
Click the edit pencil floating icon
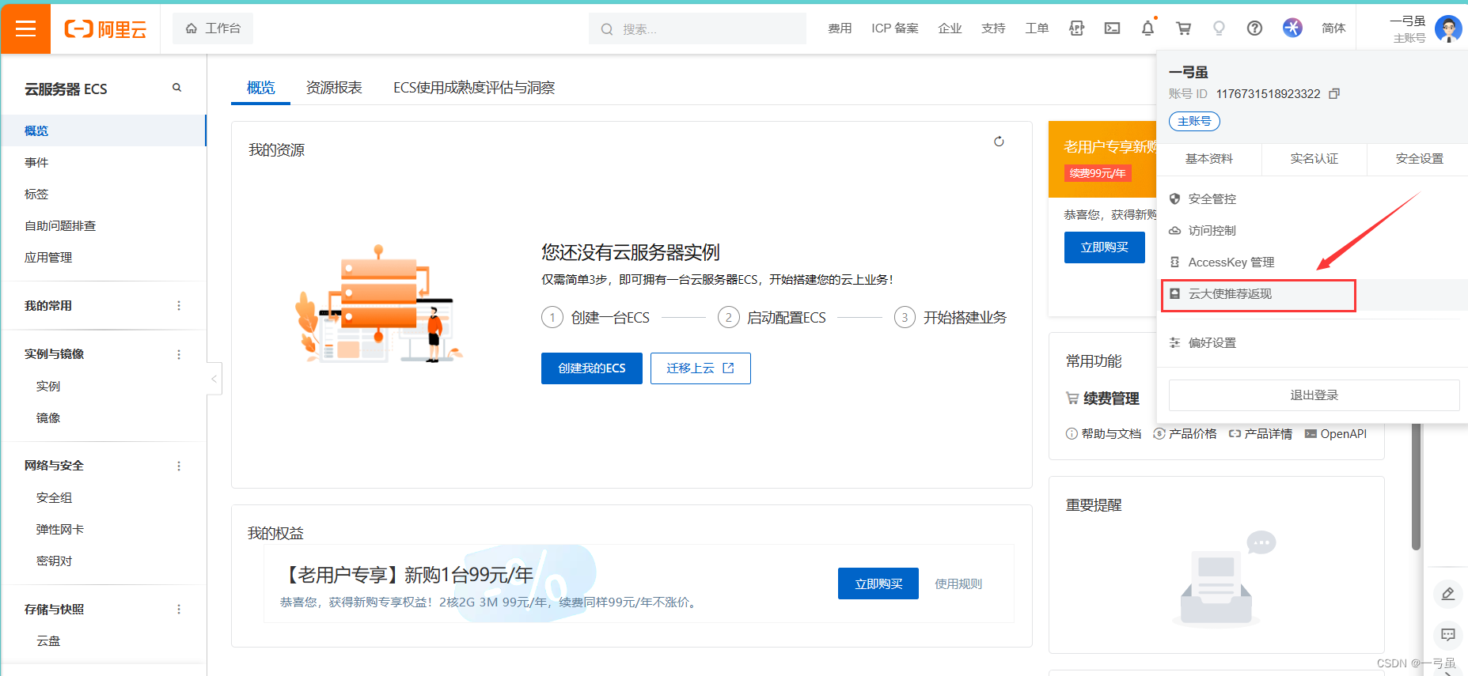[x=1448, y=594]
